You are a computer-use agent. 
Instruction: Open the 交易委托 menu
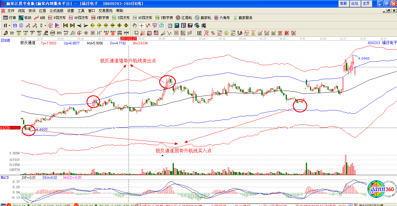click(x=105, y=11)
